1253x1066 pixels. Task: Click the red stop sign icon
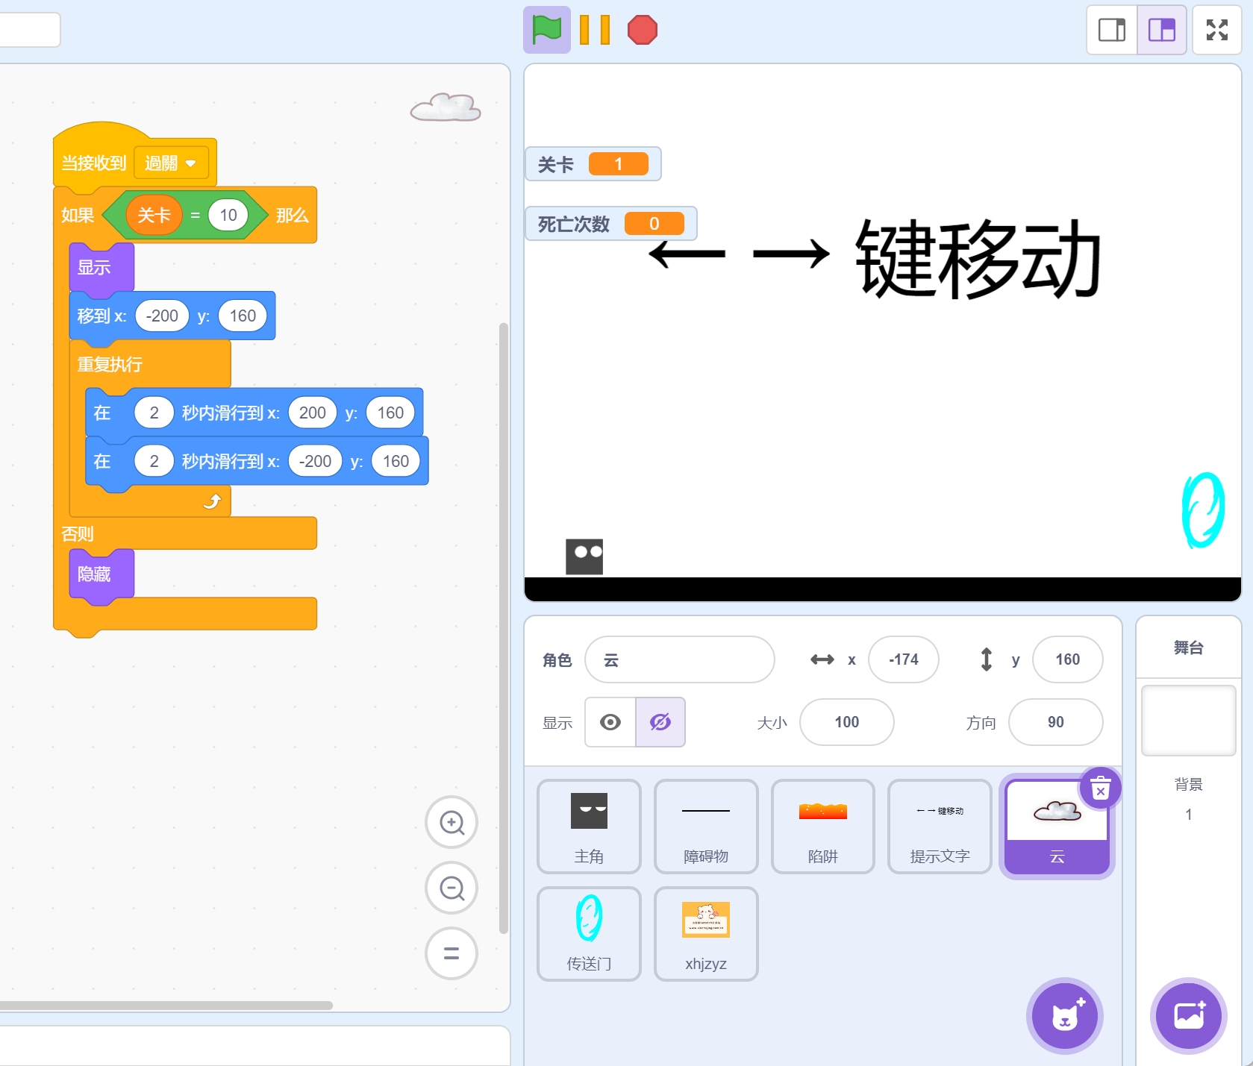point(642,30)
